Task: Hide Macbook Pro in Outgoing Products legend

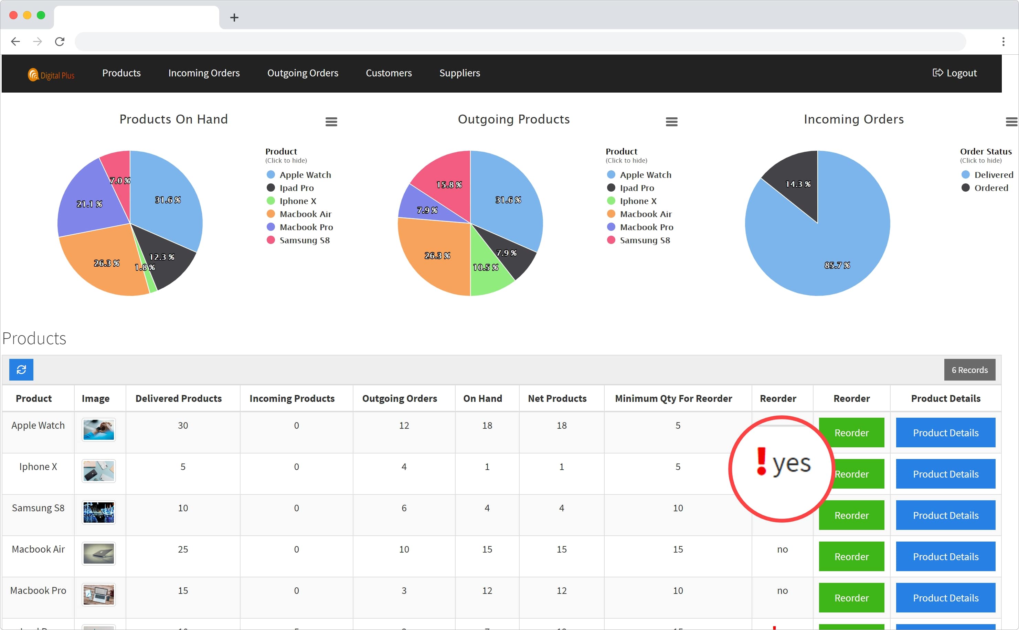Action: 640,227
